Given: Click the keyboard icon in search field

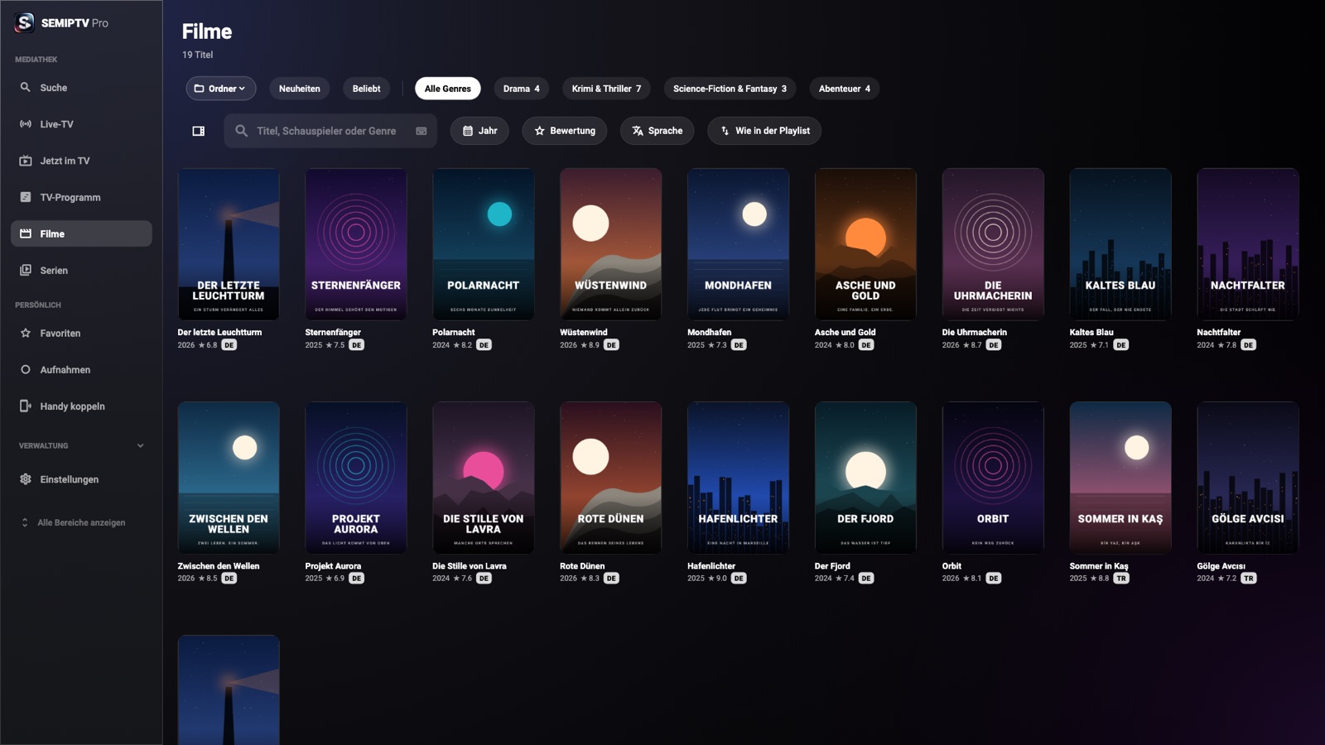Looking at the screenshot, I should (422, 131).
